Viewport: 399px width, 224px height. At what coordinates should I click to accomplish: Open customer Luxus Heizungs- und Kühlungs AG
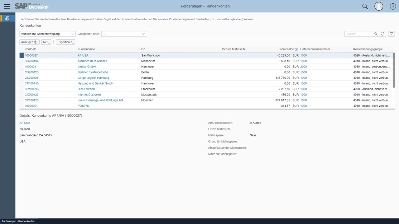click(x=100, y=100)
